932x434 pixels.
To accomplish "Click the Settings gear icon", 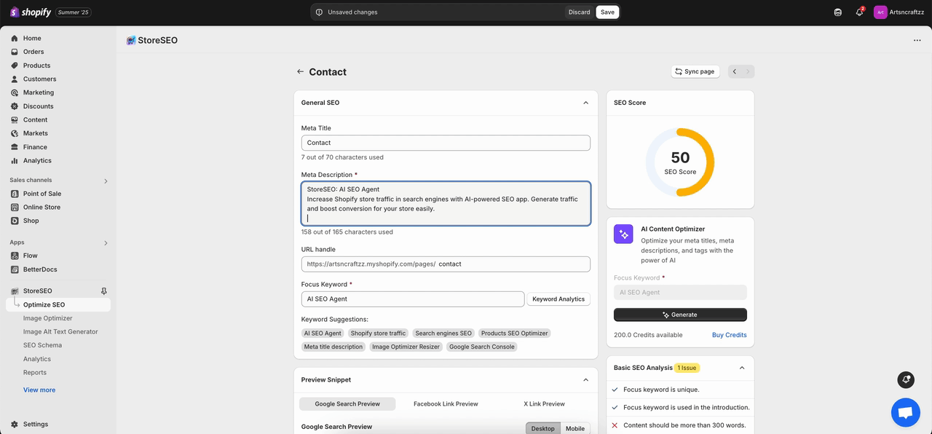I will pyautogui.click(x=15, y=424).
